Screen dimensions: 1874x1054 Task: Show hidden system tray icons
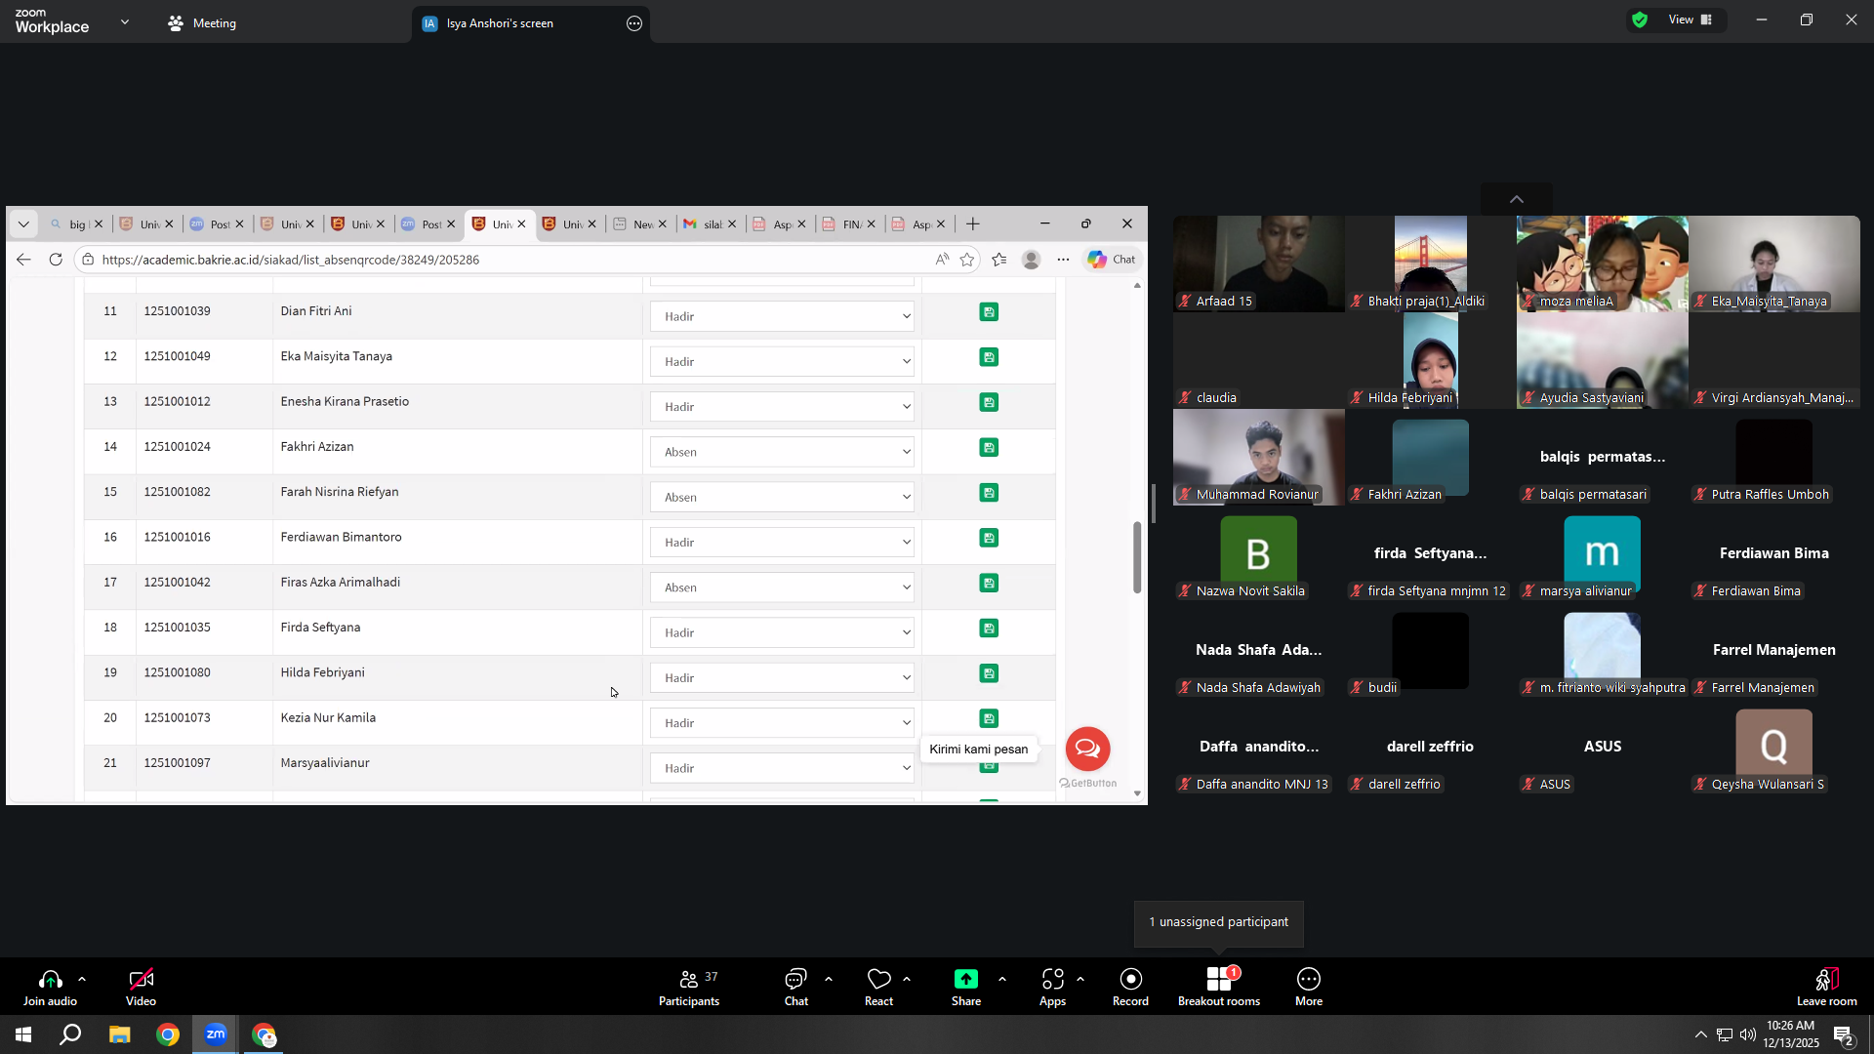click(x=1701, y=1034)
